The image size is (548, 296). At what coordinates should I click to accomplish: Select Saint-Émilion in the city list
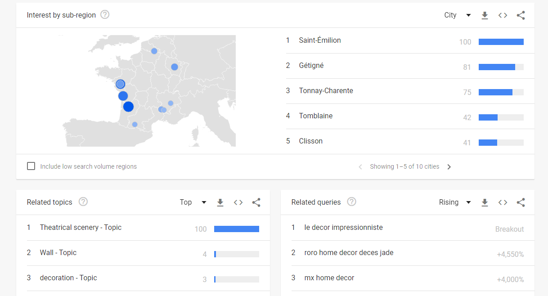coord(319,40)
